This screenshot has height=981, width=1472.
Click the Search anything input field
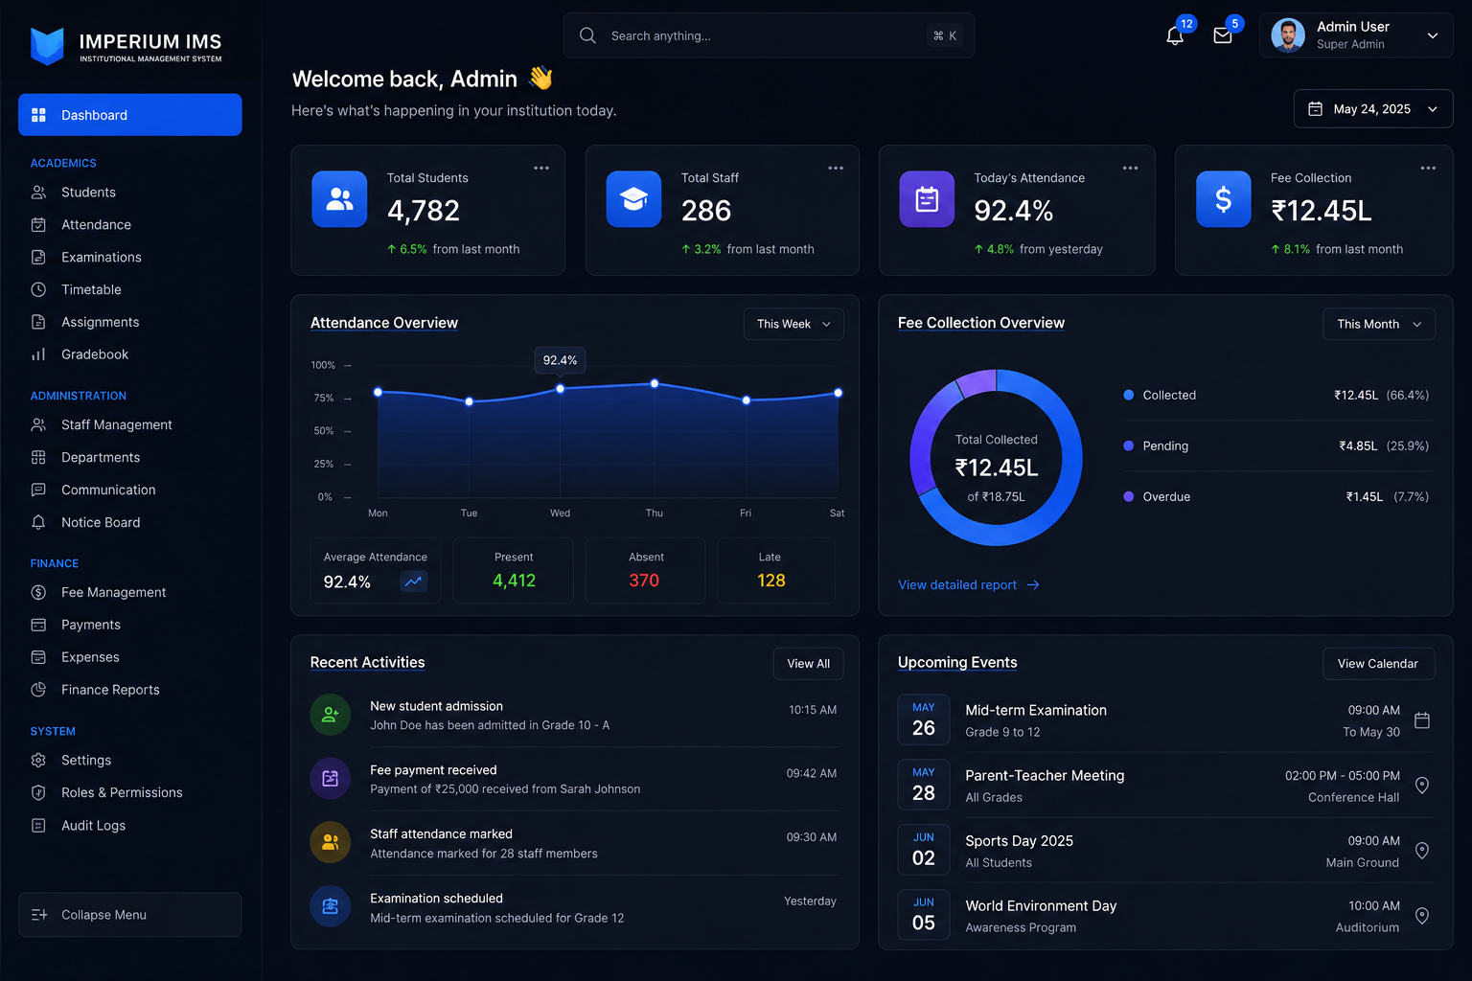point(769,35)
